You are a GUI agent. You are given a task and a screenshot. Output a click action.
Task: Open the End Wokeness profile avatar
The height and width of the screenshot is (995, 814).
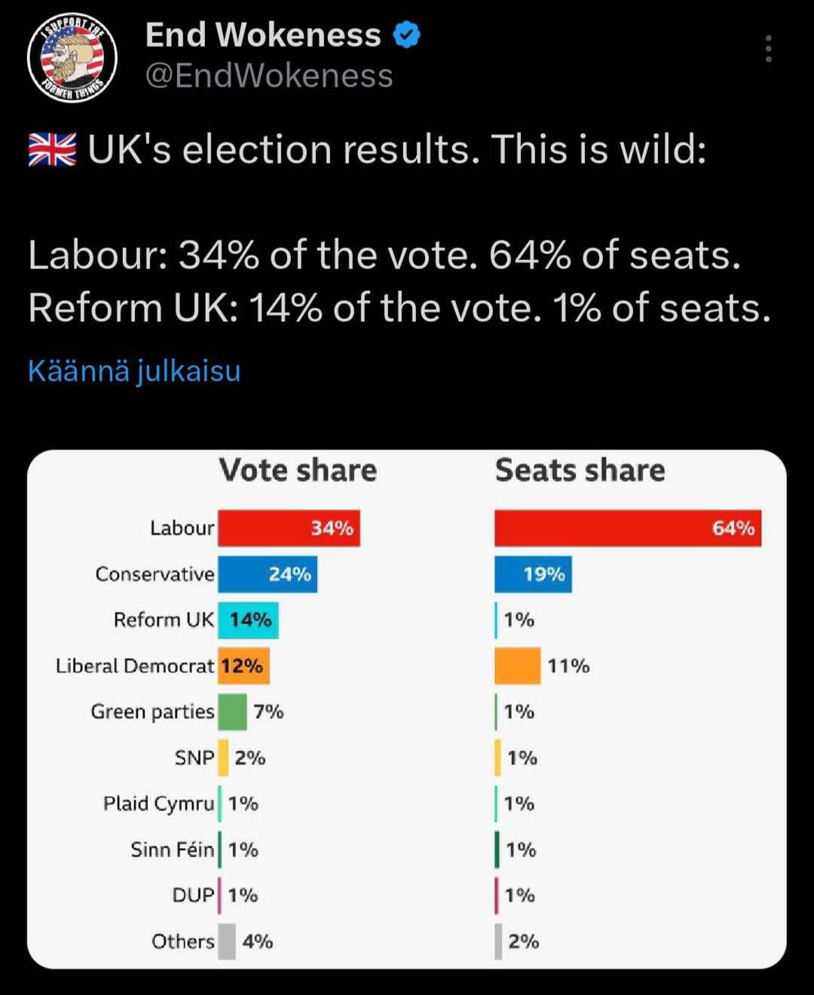[72, 57]
